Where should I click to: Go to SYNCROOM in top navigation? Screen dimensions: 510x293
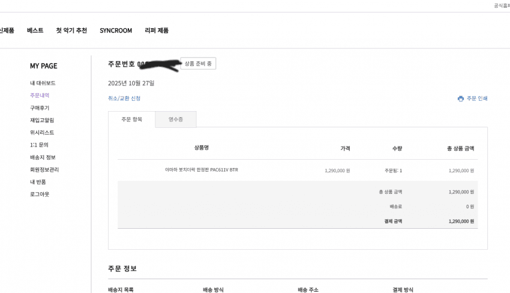pos(116,31)
